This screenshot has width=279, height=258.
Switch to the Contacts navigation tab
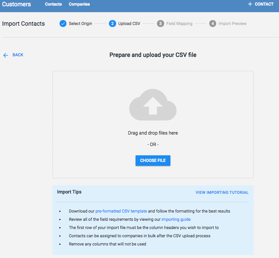(53, 4)
